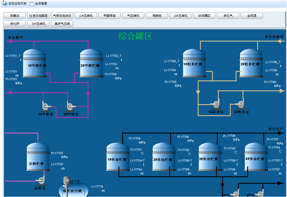
Task: Return to monitor list via 返回监控列表
Action: [x=15, y=4]
